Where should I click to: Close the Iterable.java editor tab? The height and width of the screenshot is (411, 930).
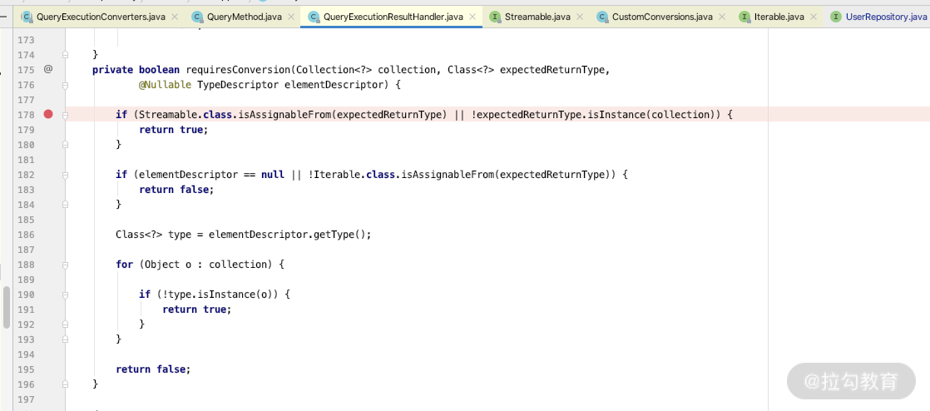(x=813, y=17)
